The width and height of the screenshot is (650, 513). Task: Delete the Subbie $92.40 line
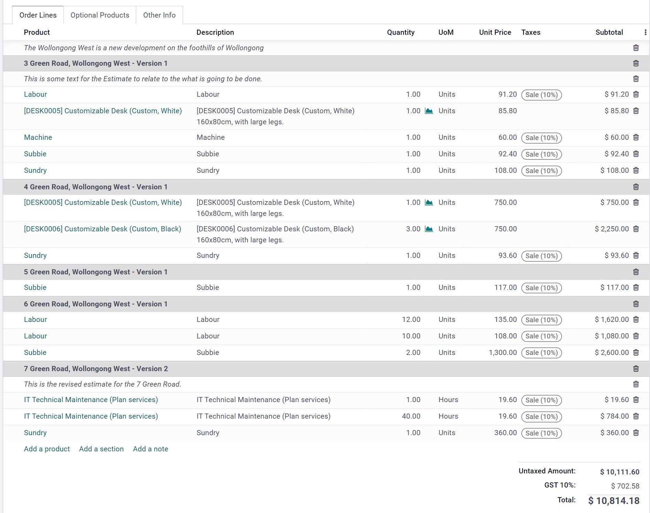636,154
